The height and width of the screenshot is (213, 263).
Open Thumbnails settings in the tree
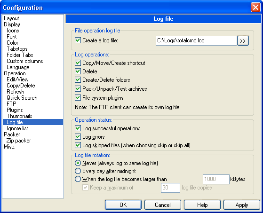[x=19, y=116]
